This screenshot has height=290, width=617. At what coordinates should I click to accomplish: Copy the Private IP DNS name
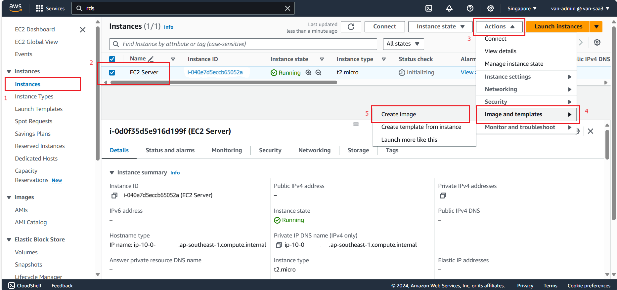coord(279,245)
